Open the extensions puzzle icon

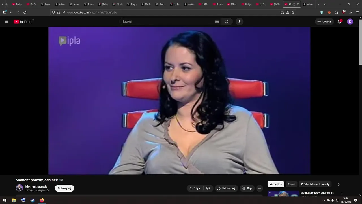[336, 12]
